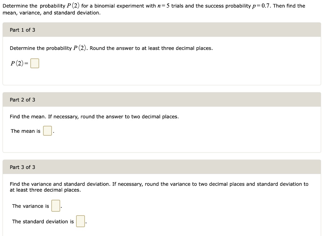Click the Part 1 of 3 header
This screenshot has height=236, width=322.
(22, 30)
